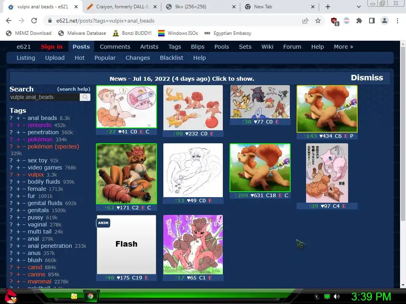Open the volume control in system tray
The height and width of the screenshot is (304, 406).
pos(337,296)
